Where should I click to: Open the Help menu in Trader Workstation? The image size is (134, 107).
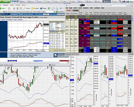103,8
